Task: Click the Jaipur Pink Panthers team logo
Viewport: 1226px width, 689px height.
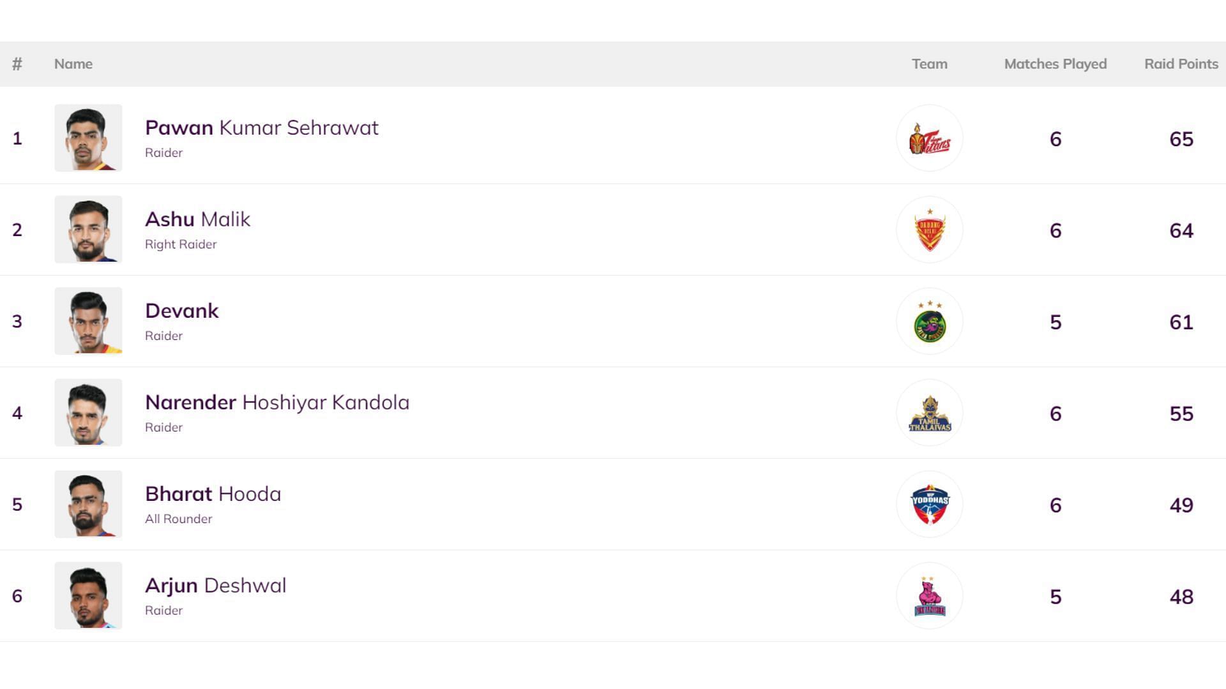Action: click(930, 596)
